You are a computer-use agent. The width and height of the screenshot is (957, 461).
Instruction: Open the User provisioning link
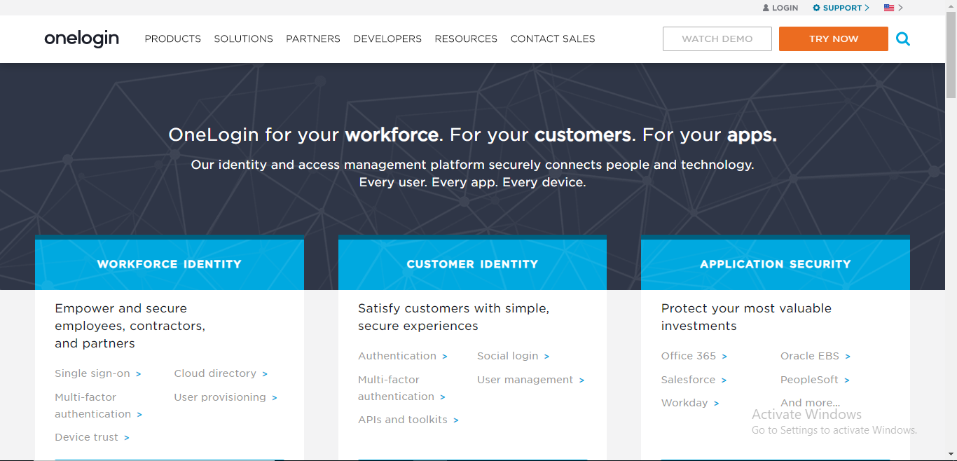(226, 397)
